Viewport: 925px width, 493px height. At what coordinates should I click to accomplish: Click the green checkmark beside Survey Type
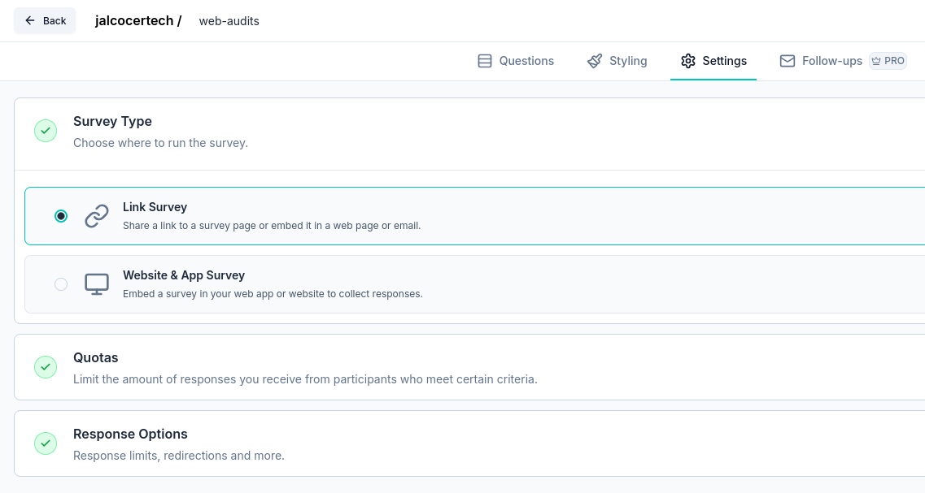click(x=46, y=130)
